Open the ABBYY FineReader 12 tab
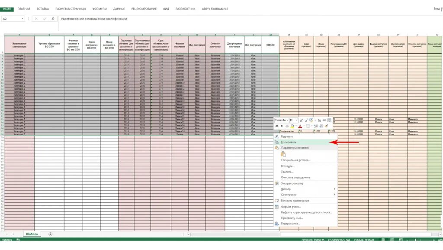Screen dimensions: 443x250 pos(215,9)
